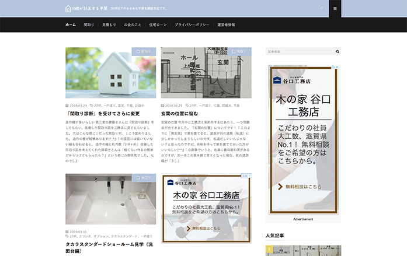Open the 運営者情報 navigation item

pos(226,25)
